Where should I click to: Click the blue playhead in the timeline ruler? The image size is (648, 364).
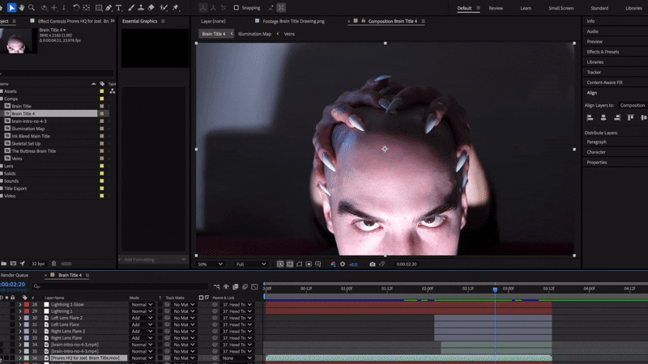496,289
